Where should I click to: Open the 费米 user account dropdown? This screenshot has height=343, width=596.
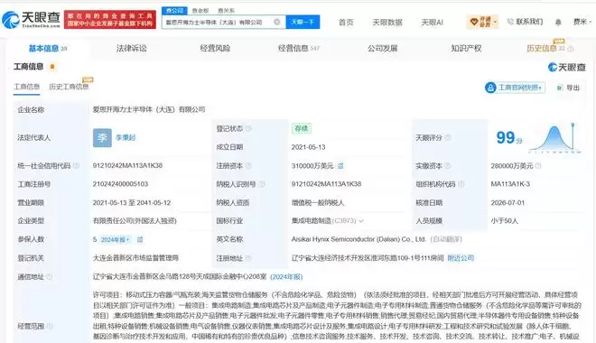click(x=582, y=22)
